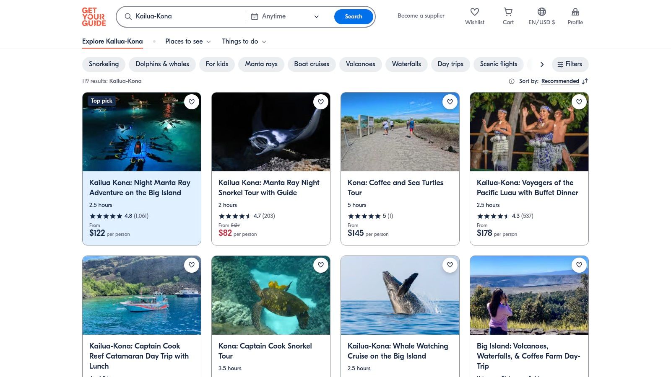
Task: Select the Snorkeling filter chip
Action: (x=104, y=64)
